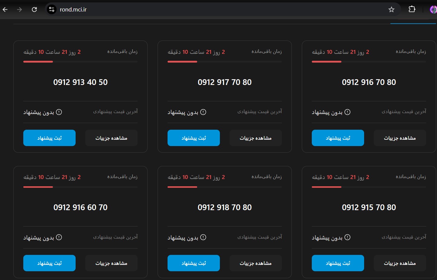
Task: Click info icon on 0912 913 40 50 card
Action: pos(59,112)
